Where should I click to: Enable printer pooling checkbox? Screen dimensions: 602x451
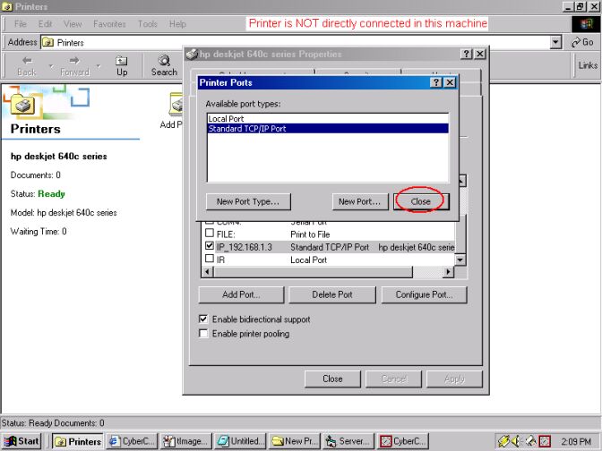tap(203, 334)
